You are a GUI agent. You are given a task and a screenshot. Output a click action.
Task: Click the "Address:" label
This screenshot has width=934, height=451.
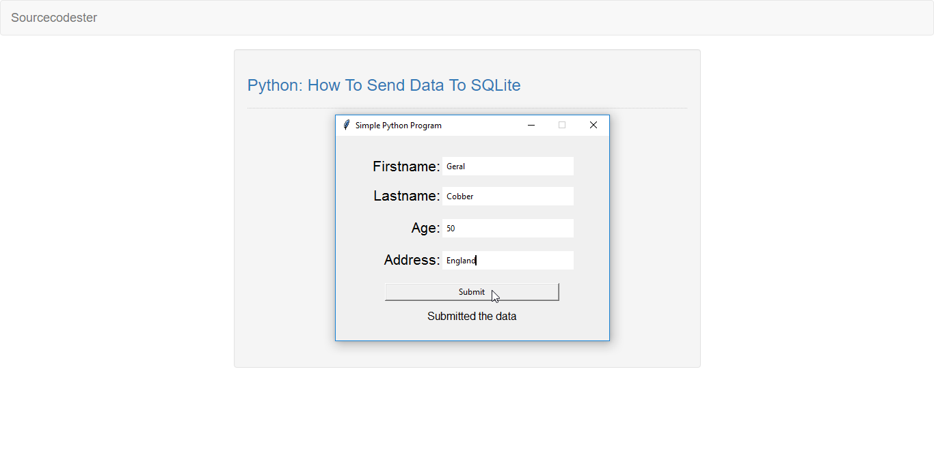tap(412, 260)
